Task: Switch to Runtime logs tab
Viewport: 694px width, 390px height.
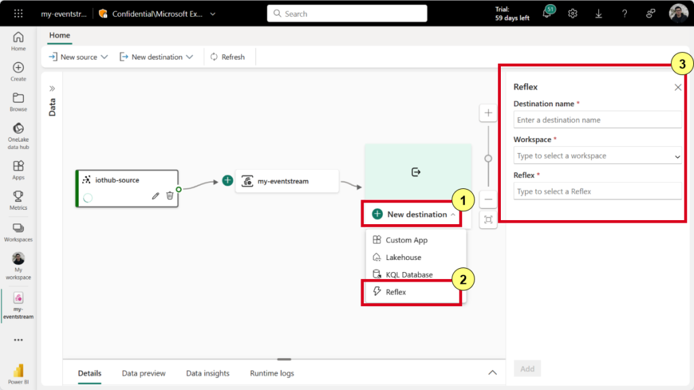Action: click(x=272, y=373)
